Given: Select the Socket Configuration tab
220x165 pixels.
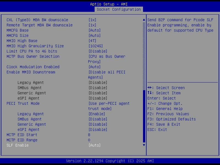Looking at the screenshot, I should coord(119,9).
